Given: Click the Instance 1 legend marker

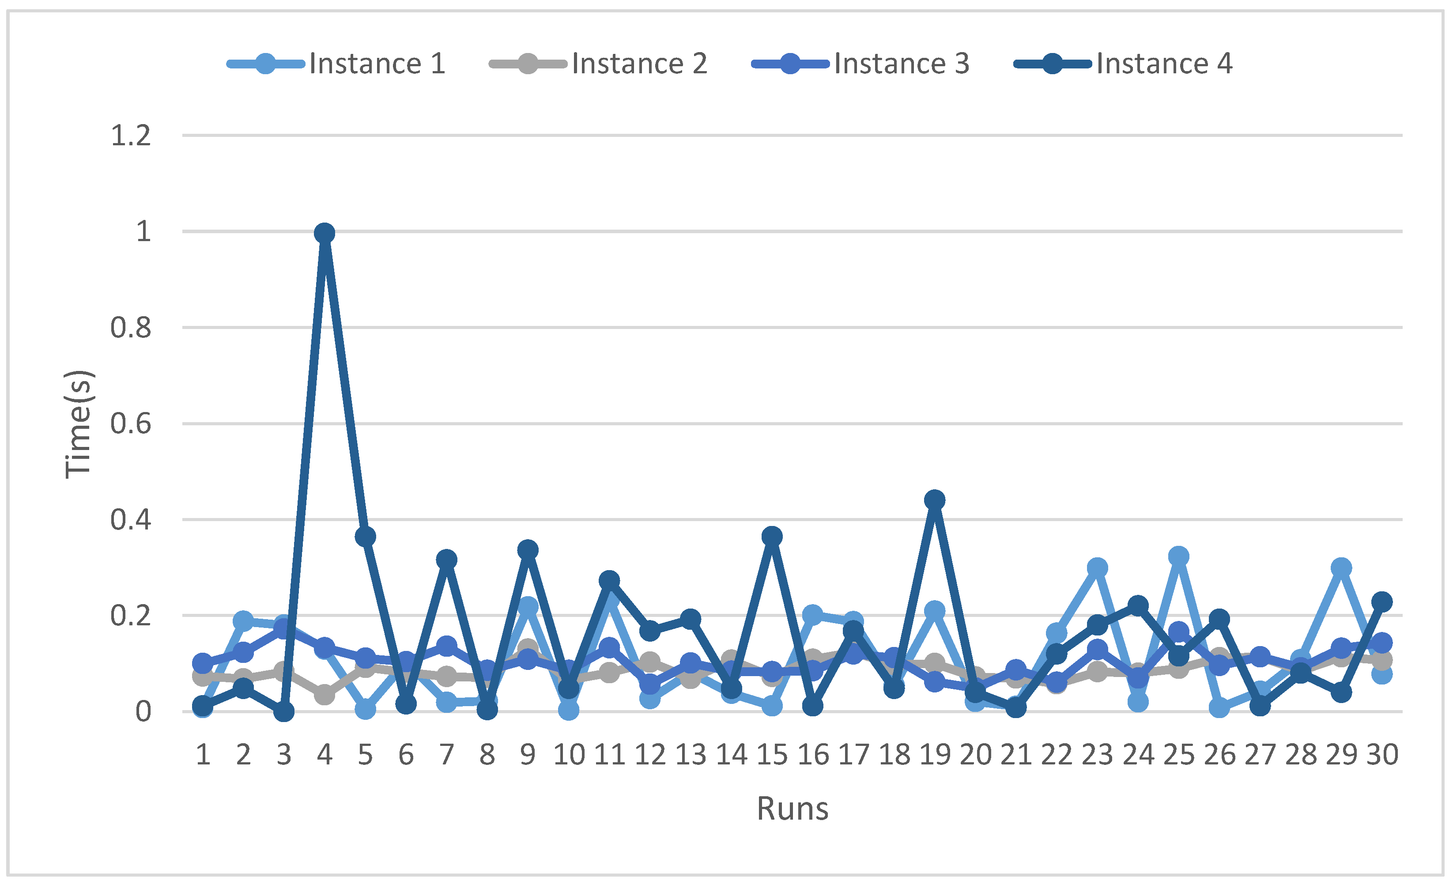Looking at the screenshot, I should click(265, 64).
